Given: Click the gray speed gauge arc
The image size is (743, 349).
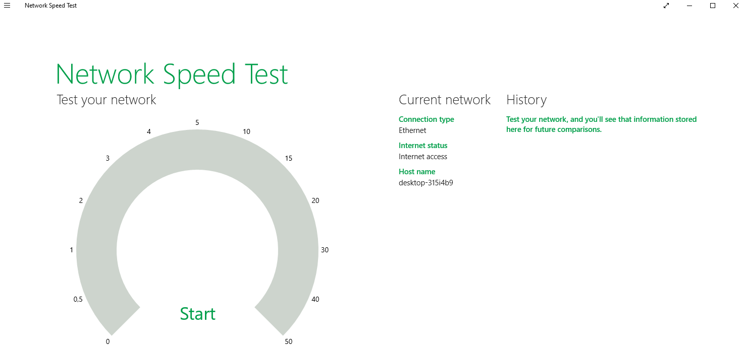Looking at the screenshot, I should click(x=197, y=149).
